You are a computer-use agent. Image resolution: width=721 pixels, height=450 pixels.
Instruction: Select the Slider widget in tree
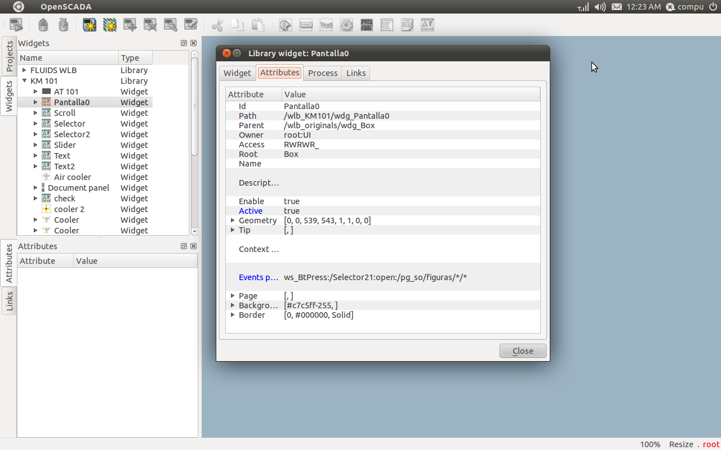[x=65, y=145]
